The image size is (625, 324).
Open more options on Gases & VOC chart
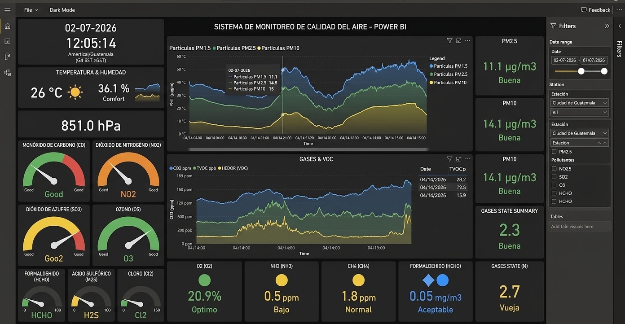pos(467,159)
